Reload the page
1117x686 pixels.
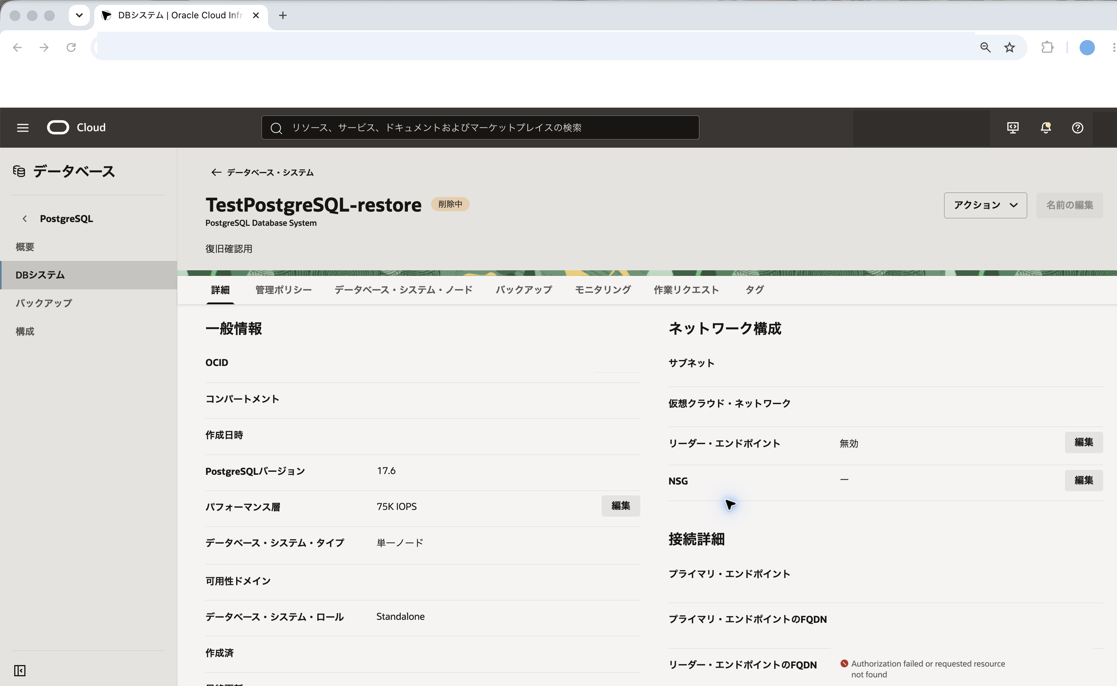coord(71,47)
